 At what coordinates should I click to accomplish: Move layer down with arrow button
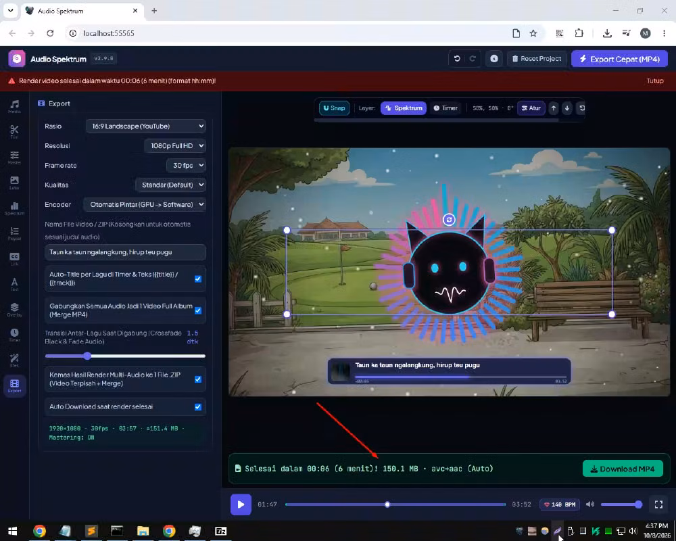point(567,108)
